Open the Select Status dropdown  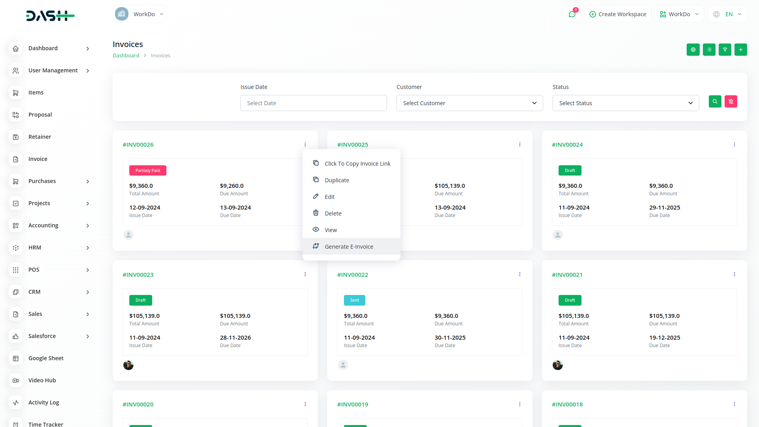[x=625, y=103]
